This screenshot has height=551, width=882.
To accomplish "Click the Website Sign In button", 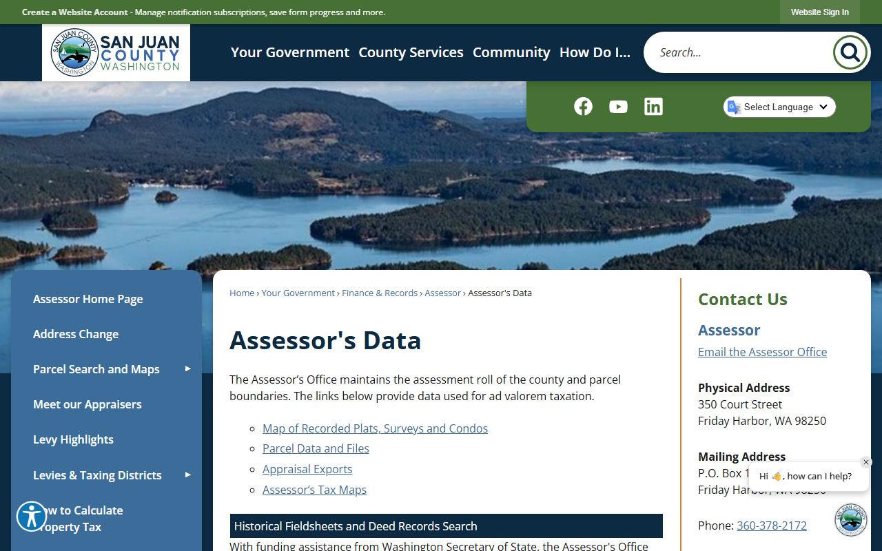I will click(x=820, y=12).
